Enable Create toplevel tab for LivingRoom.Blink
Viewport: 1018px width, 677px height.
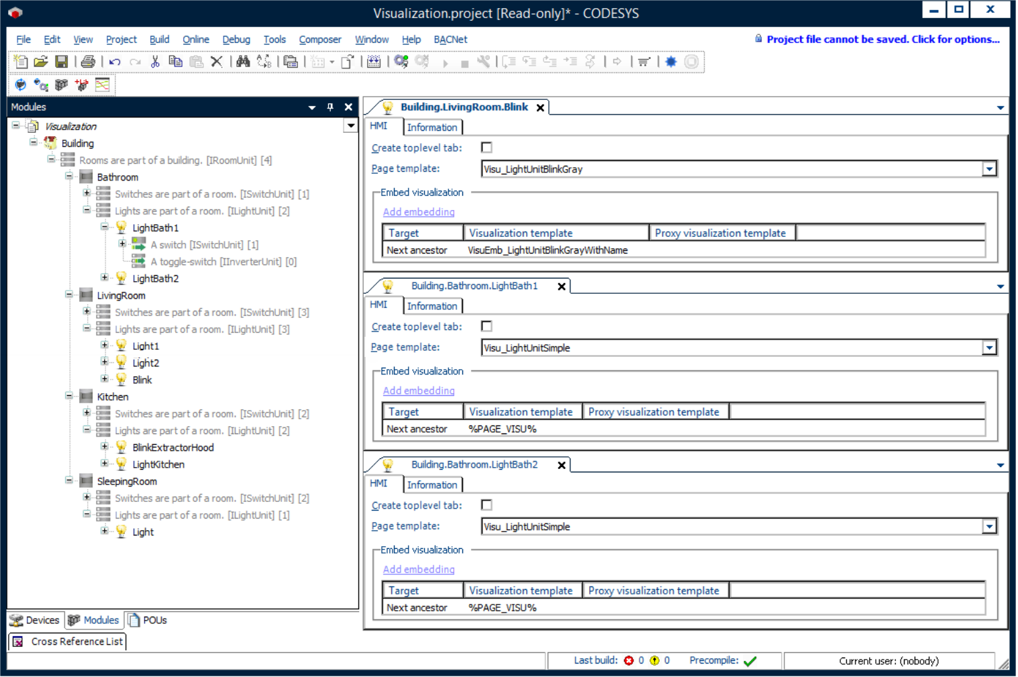487,148
